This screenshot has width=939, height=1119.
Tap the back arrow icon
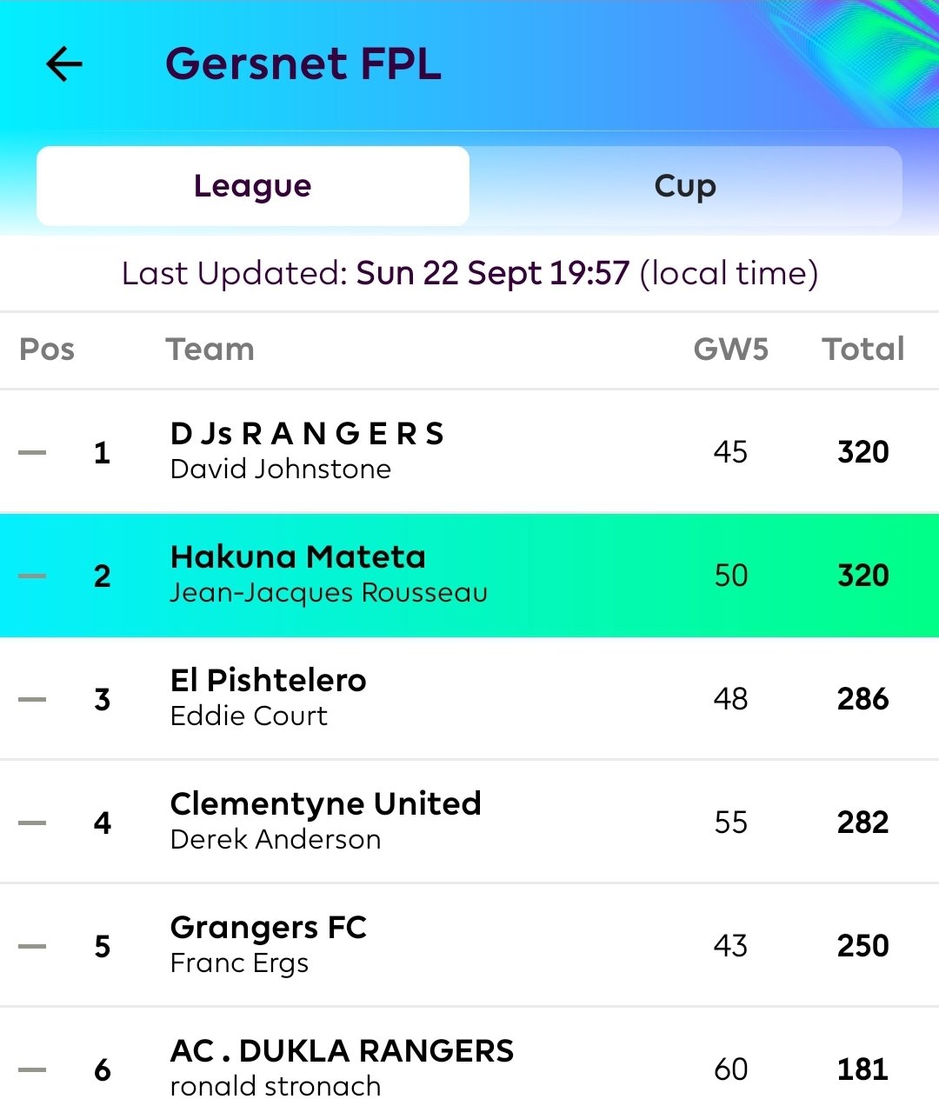(x=64, y=63)
